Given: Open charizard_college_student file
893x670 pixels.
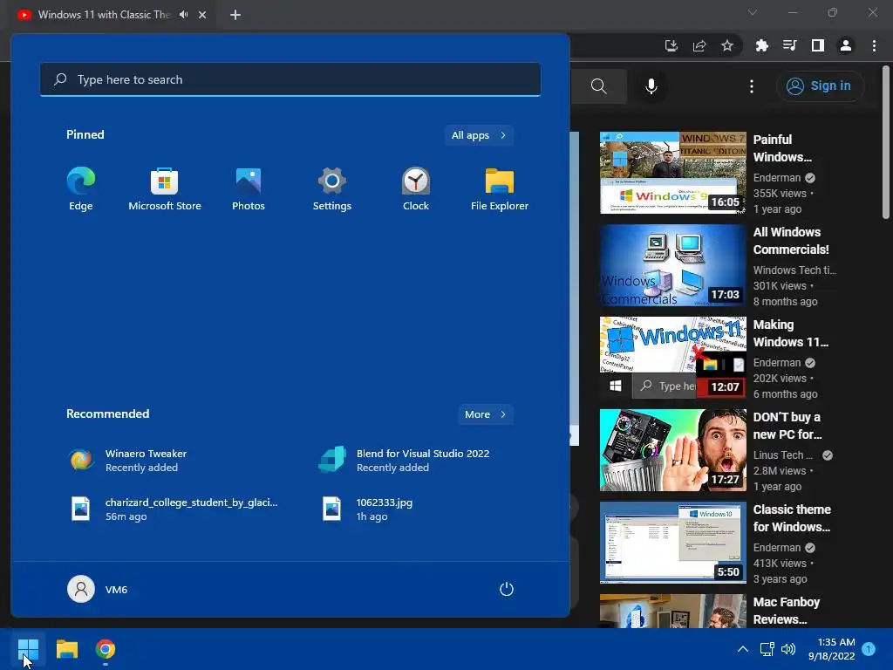Looking at the screenshot, I should (x=173, y=509).
